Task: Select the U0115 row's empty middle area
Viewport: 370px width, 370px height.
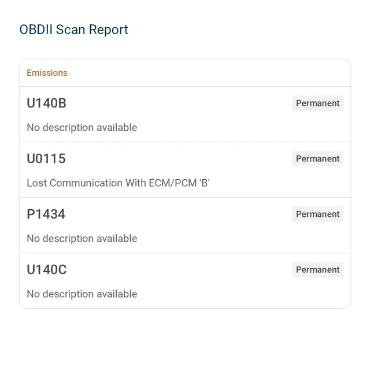Action: coord(179,158)
